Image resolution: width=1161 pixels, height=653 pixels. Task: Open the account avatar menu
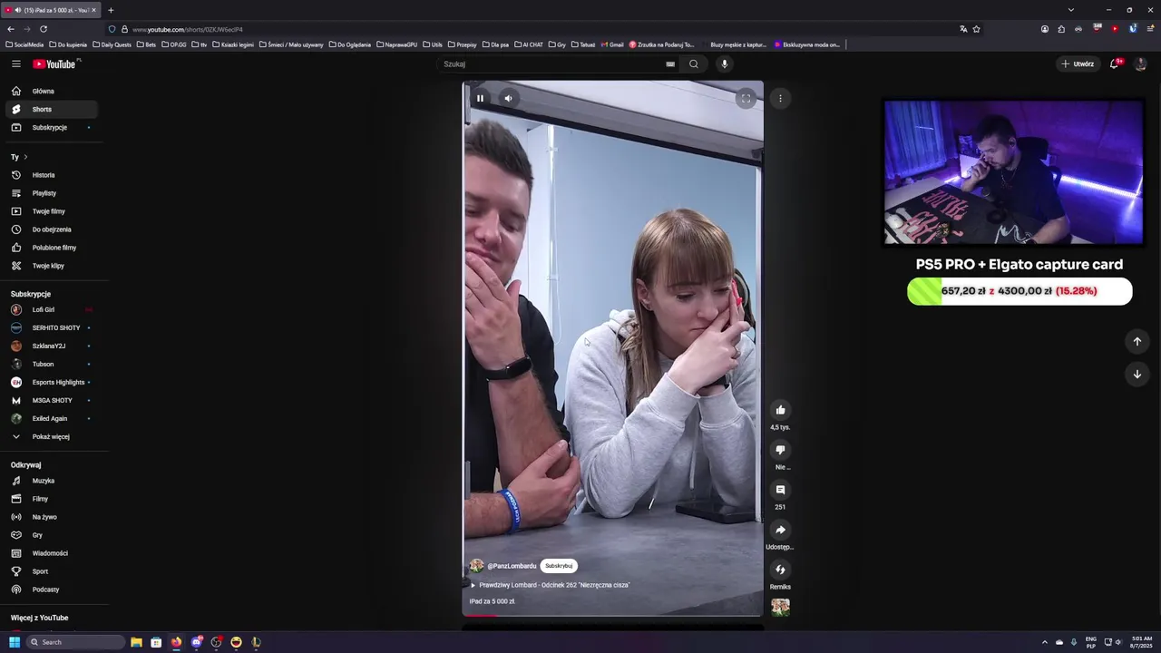(x=1140, y=63)
